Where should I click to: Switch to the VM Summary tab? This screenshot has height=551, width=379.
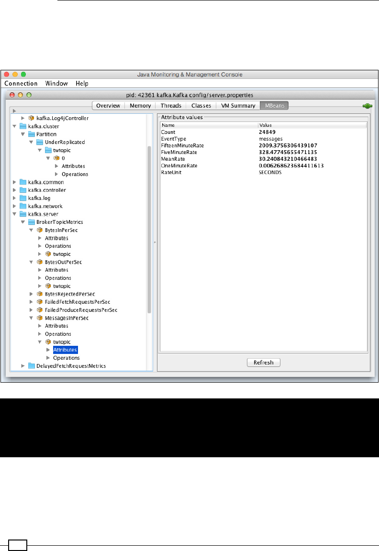tap(238, 106)
